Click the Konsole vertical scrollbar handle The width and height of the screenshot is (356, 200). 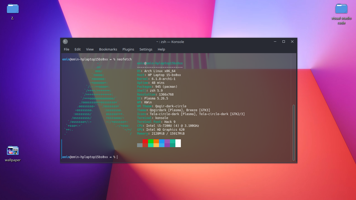[294, 133]
